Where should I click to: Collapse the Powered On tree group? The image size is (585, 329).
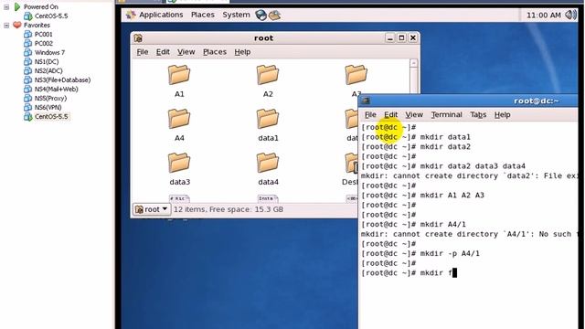(6, 7)
